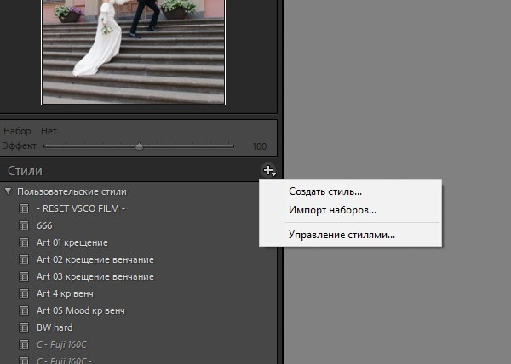Open the 'Набор: Нет' preset dropdown
Viewport: 511px width, 364px height.
(47, 132)
